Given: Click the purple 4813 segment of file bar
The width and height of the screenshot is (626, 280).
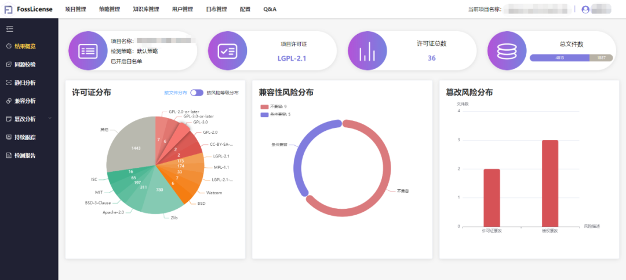Looking at the screenshot, I should point(559,58).
